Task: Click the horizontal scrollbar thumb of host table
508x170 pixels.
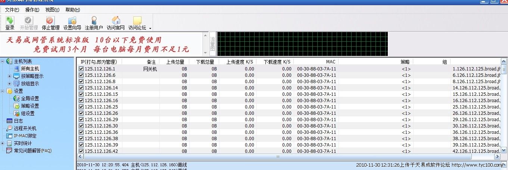Action: 278,157
